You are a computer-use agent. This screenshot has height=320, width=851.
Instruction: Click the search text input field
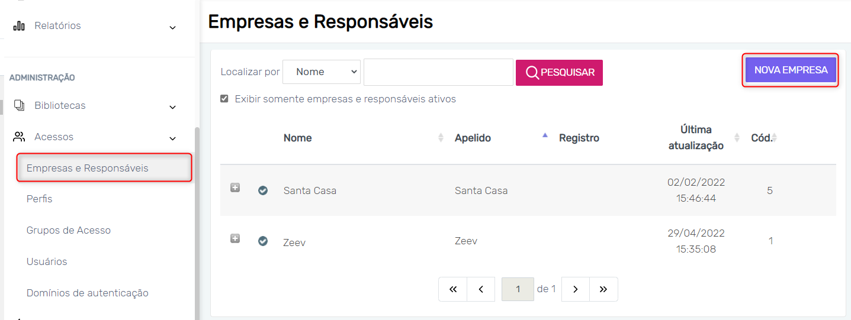[438, 72]
